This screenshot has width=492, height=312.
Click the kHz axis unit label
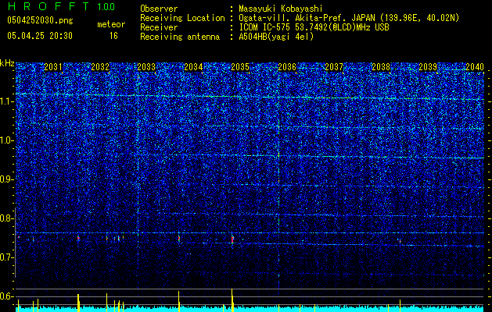tap(7, 63)
